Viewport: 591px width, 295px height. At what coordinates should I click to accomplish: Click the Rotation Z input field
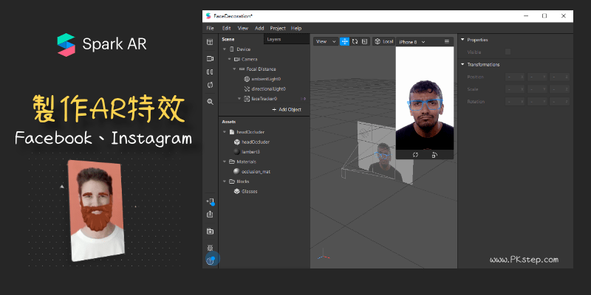pos(560,102)
